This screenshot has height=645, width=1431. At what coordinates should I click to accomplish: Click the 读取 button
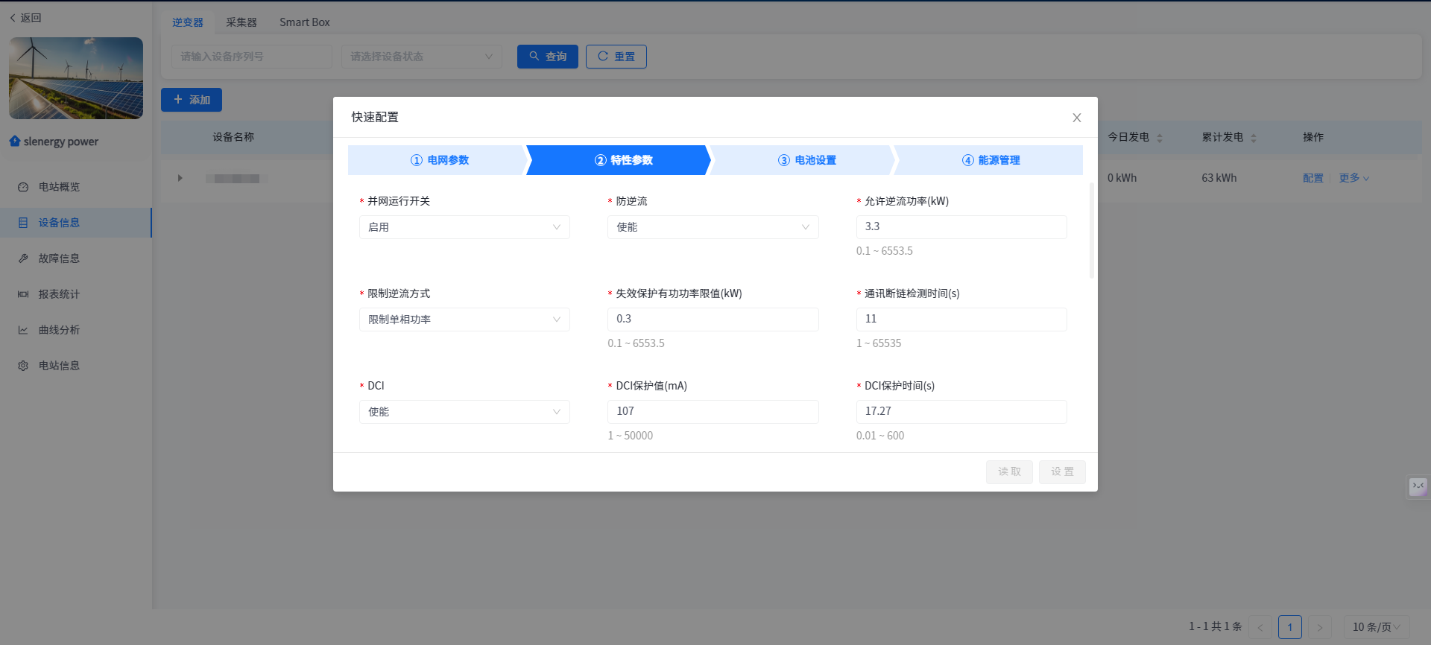click(x=1009, y=472)
